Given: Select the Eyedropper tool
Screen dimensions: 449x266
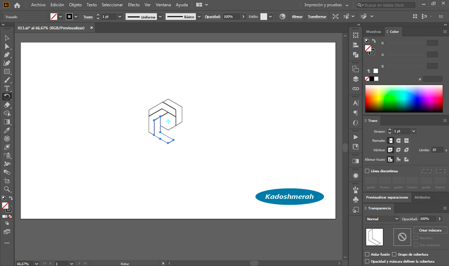Looking at the screenshot, I should tap(7, 130).
